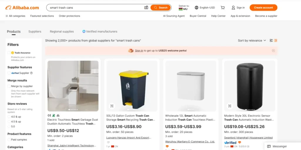Dismiss the welcome perks banner

pyautogui.click(x=273, y=50)
